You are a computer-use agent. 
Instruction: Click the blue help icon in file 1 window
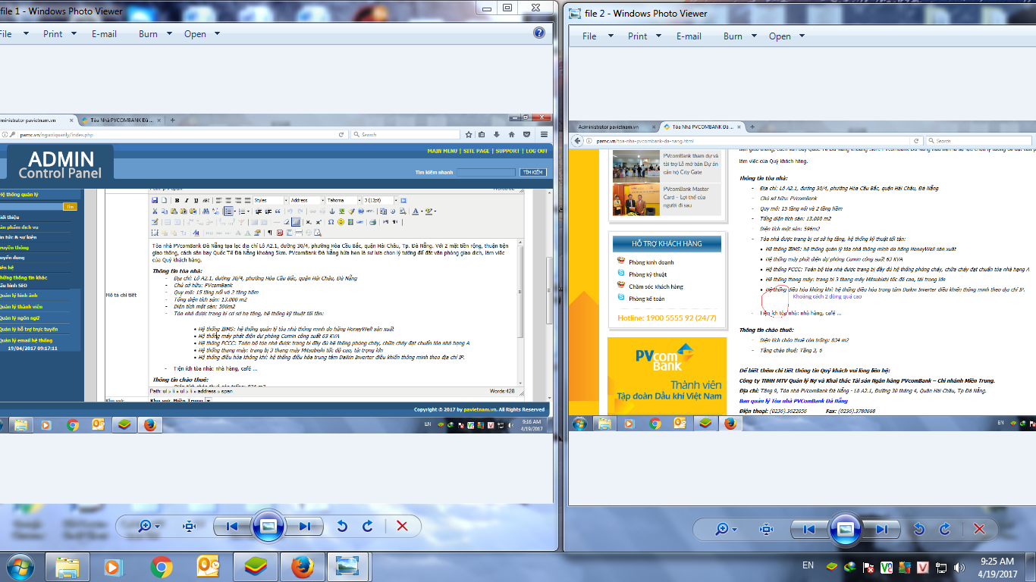(x=539, y=33)
